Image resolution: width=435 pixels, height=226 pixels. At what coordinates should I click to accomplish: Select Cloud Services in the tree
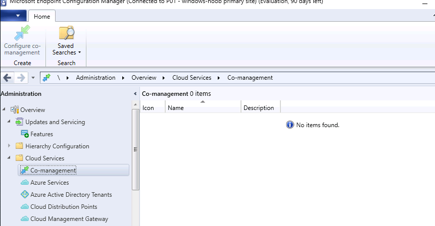click(x=44, y=158)
